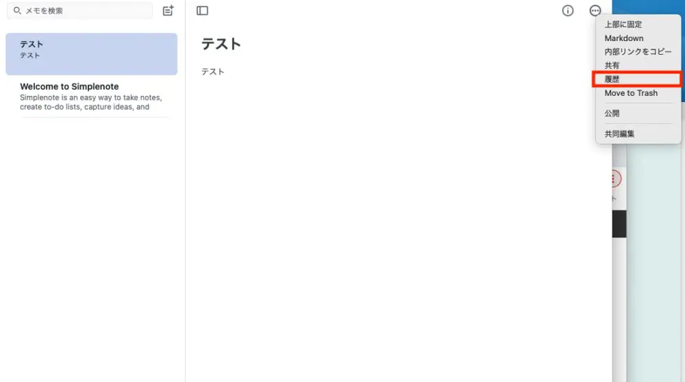
Task: Toggle the sidebar panel icon
Action: pos(202,10)
